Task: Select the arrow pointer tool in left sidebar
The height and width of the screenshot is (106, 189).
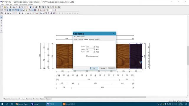Action: click(x=1, y=18)
